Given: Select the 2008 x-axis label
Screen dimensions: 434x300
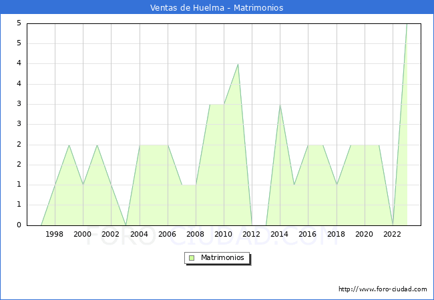Looking at the screenshot, I should tap(196, 234).
